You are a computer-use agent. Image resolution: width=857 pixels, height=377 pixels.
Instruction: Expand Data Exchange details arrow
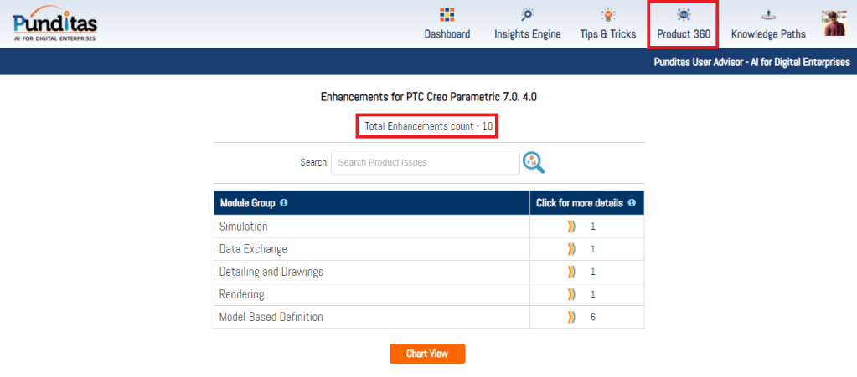pyautogui.click(x=572, y=249)
